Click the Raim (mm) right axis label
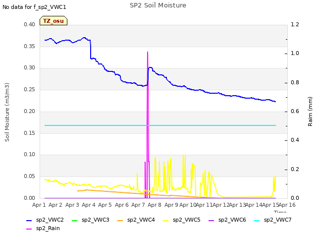317x238 pixels. coord(310,112)
